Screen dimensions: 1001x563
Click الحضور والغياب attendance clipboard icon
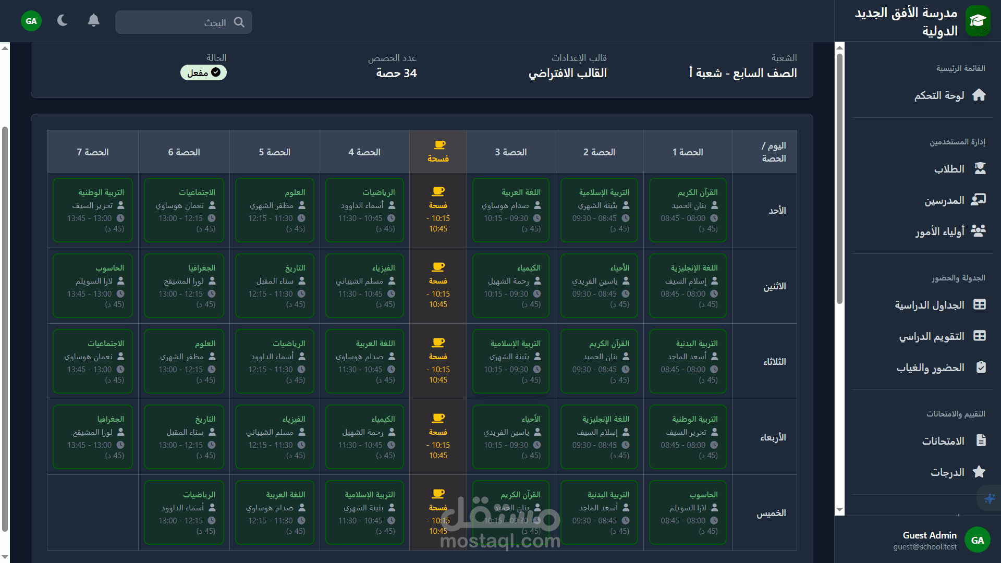click(980, 368)
